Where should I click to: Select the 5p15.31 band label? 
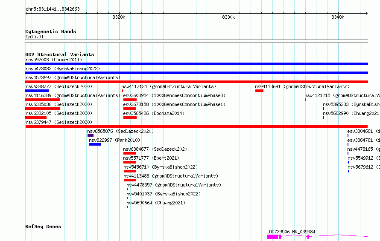tap(35, 37)
